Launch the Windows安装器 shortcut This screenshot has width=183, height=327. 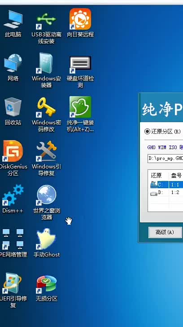pyautogui.click(x=47, y=70)
